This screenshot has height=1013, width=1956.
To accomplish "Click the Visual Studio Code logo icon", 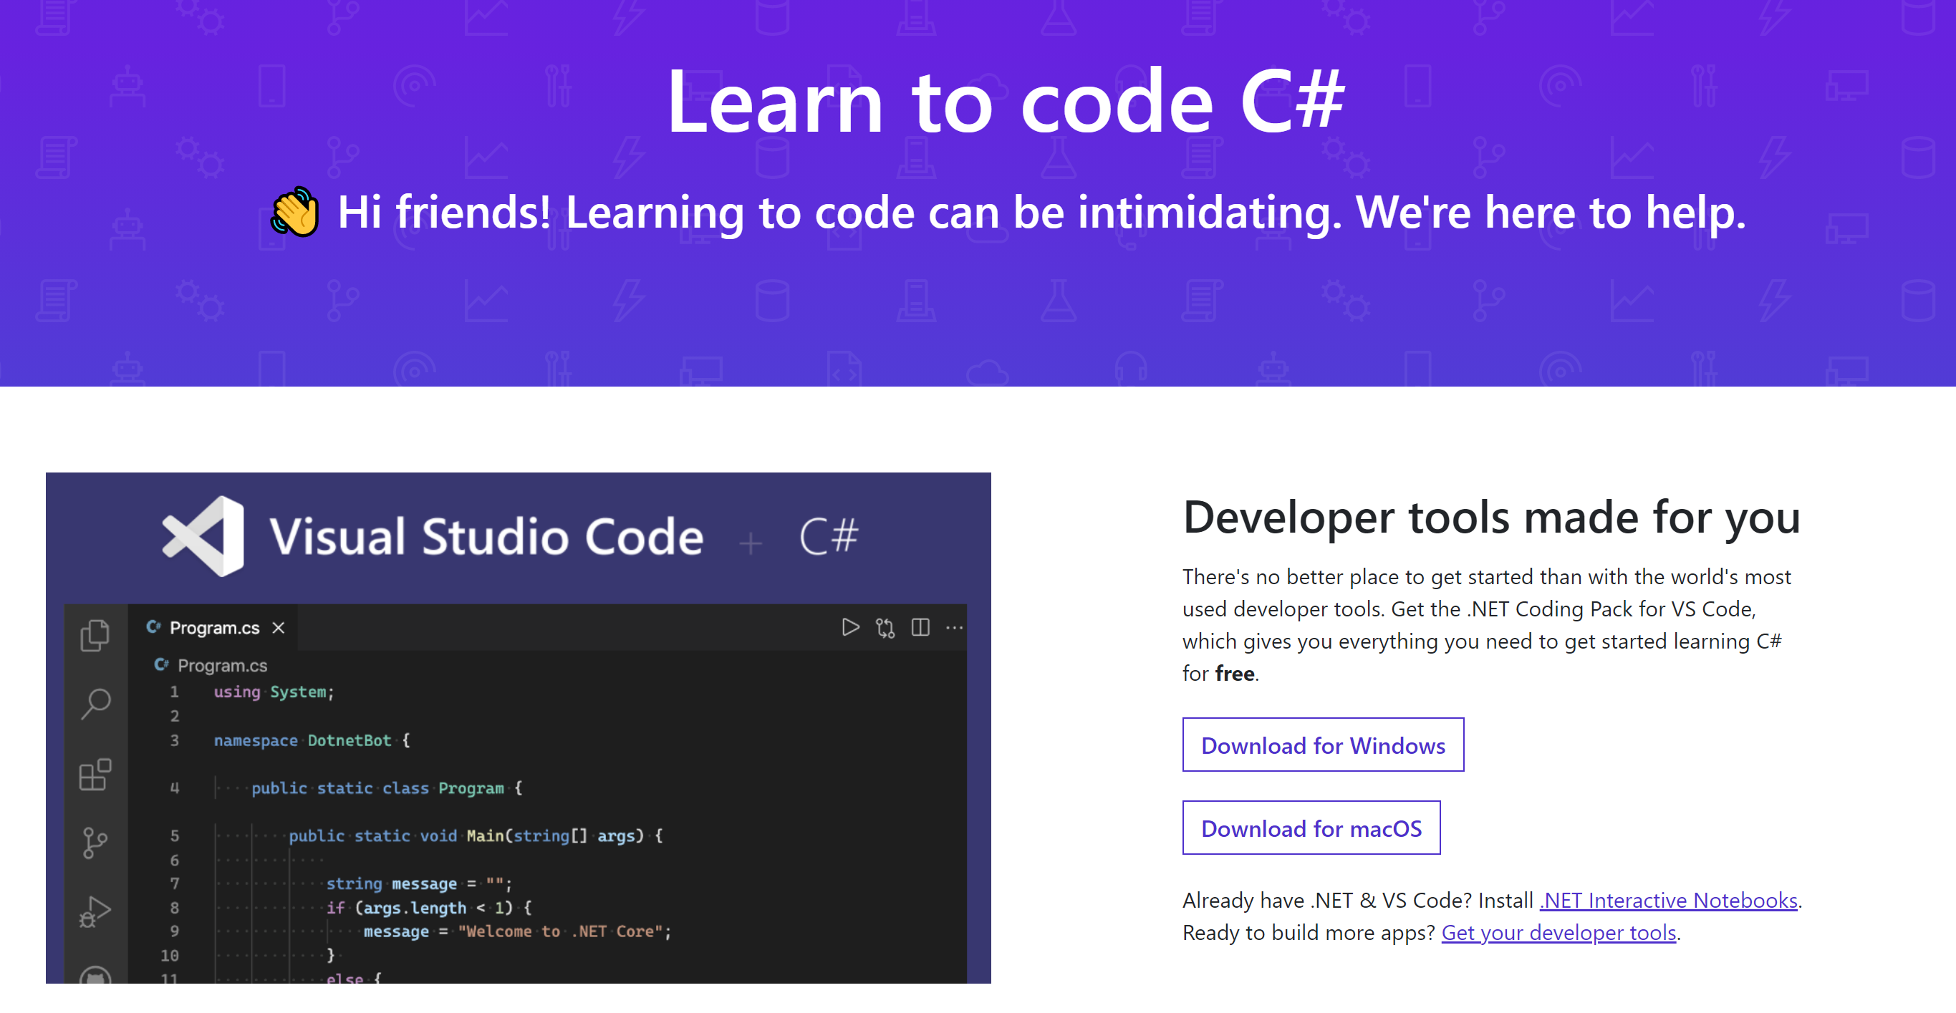I will pyautogui.click(x=203, y=535).
